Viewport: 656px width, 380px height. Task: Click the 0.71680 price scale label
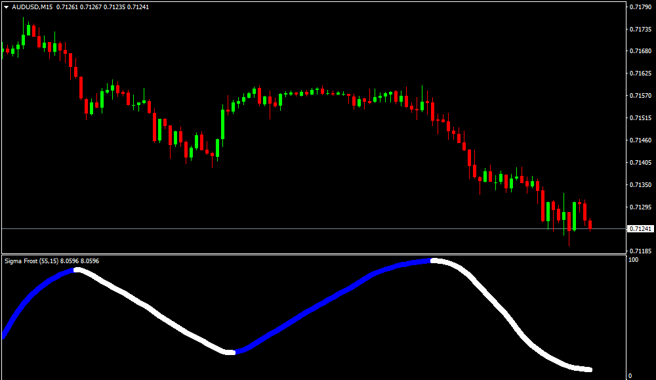pyautogui.click(x=640, y=51)
